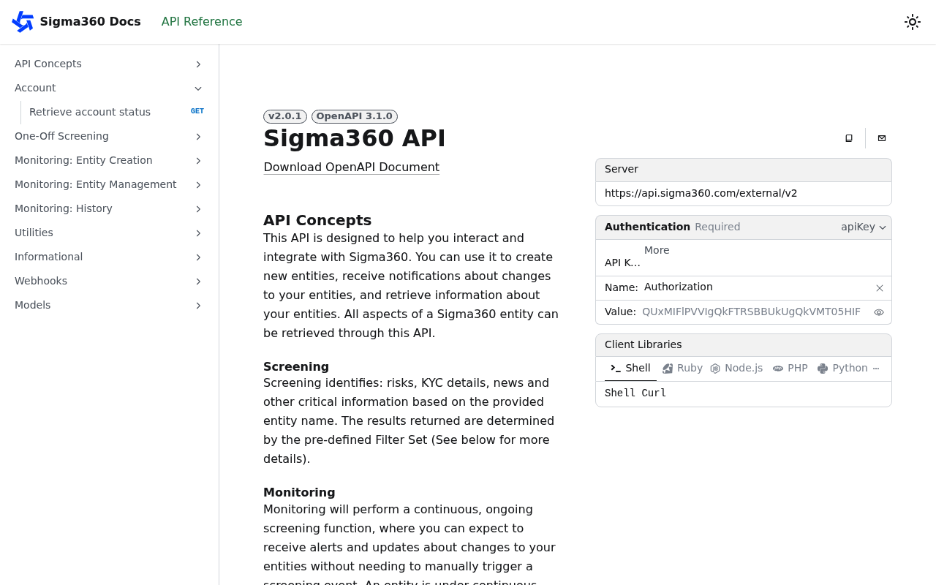Toggle light/dark theme sun icon
The width and height of the screenshot is (936, 585).
[x=912, y=22]
